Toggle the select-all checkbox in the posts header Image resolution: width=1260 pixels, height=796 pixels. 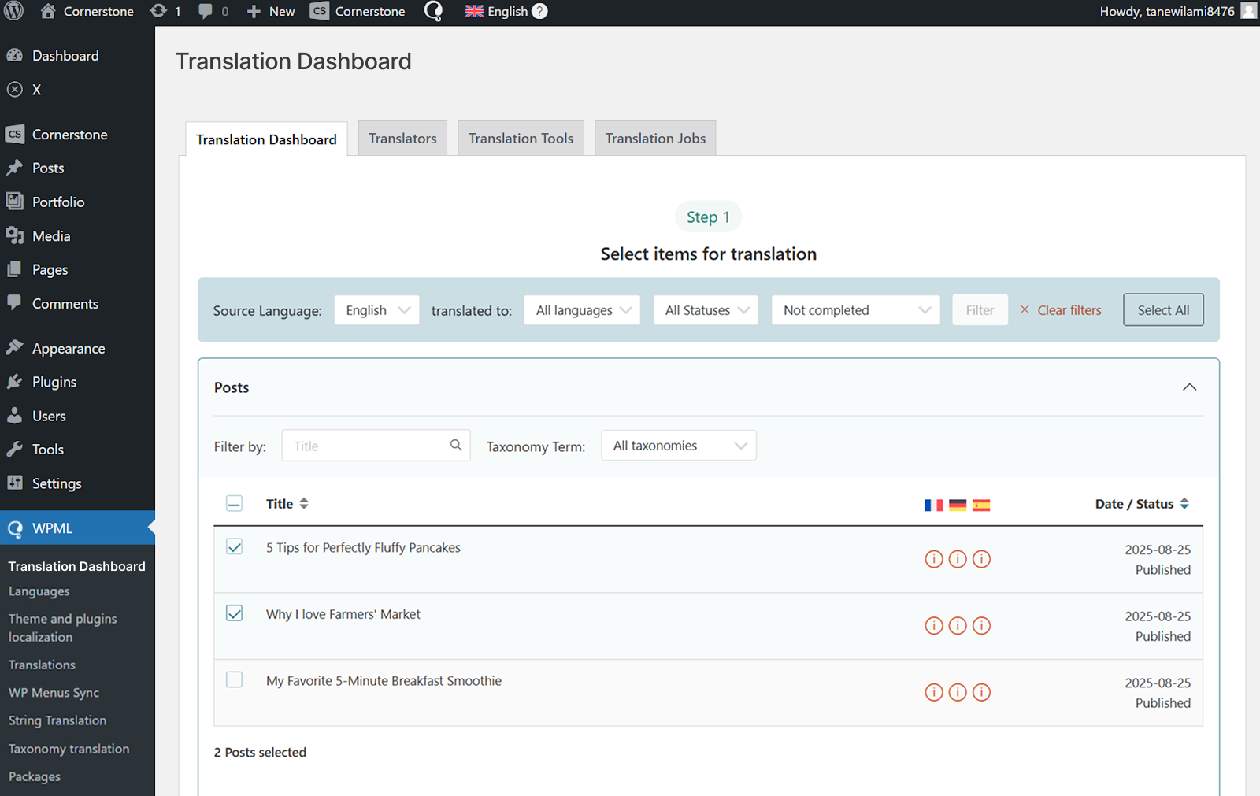234,502
